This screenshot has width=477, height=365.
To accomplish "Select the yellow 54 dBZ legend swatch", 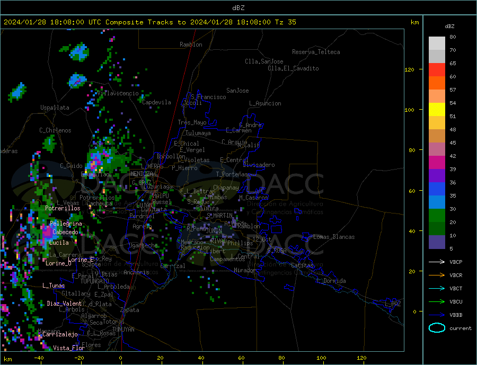I will tap(437, 110).
